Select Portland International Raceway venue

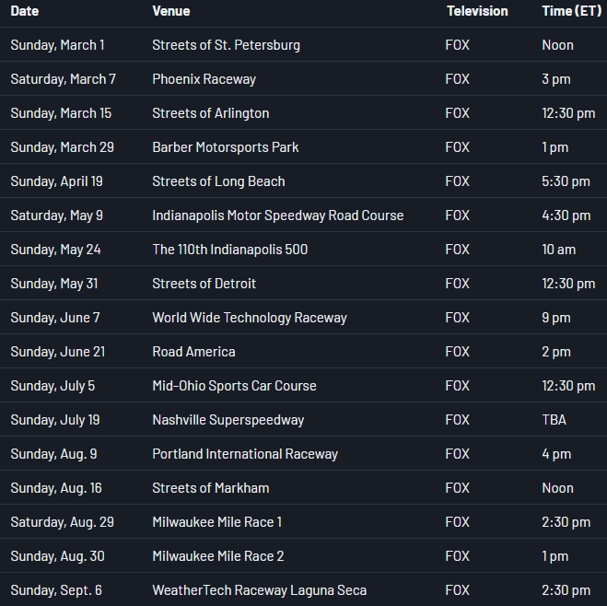point(245,454)
